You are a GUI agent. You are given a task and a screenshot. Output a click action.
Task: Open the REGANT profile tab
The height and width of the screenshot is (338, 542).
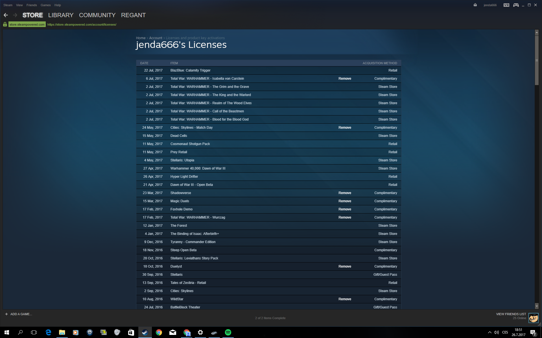[133, 15]
